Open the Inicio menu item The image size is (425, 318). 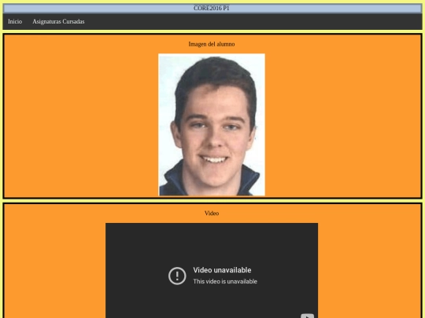[15, 22]
